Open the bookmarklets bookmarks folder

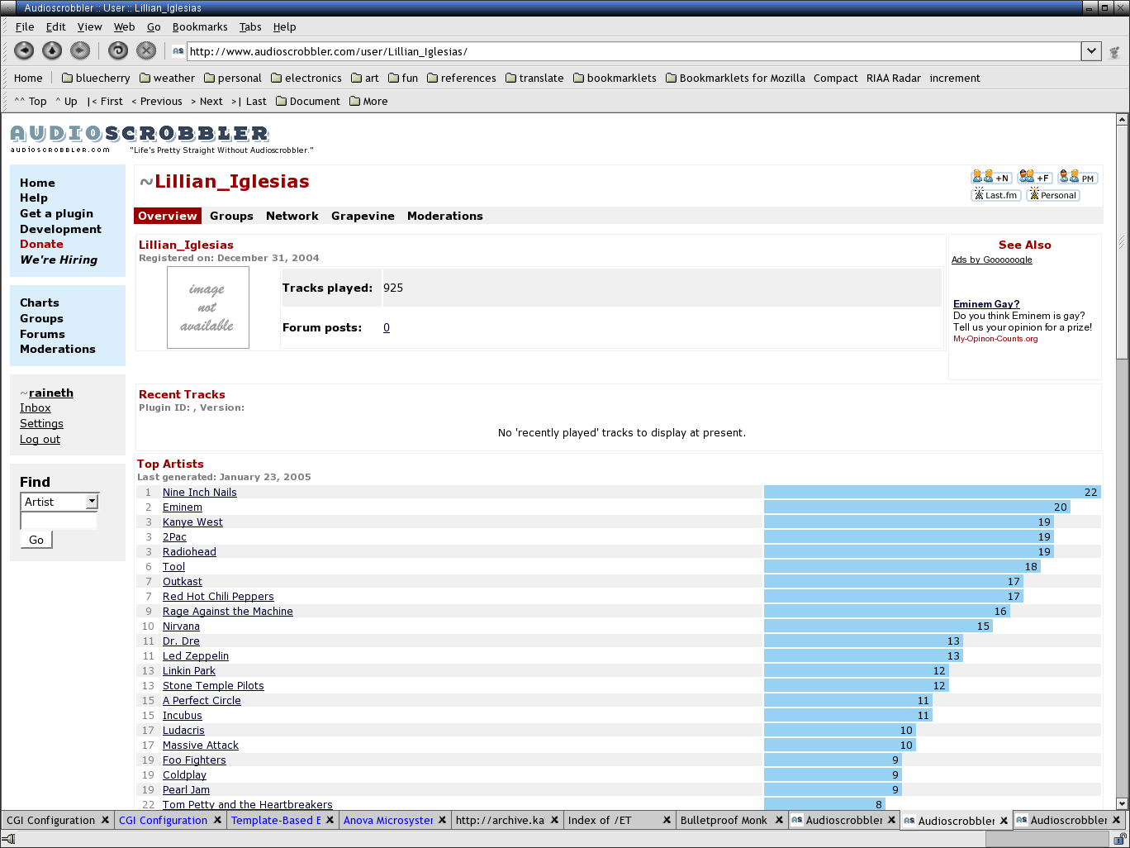(615, 79)
